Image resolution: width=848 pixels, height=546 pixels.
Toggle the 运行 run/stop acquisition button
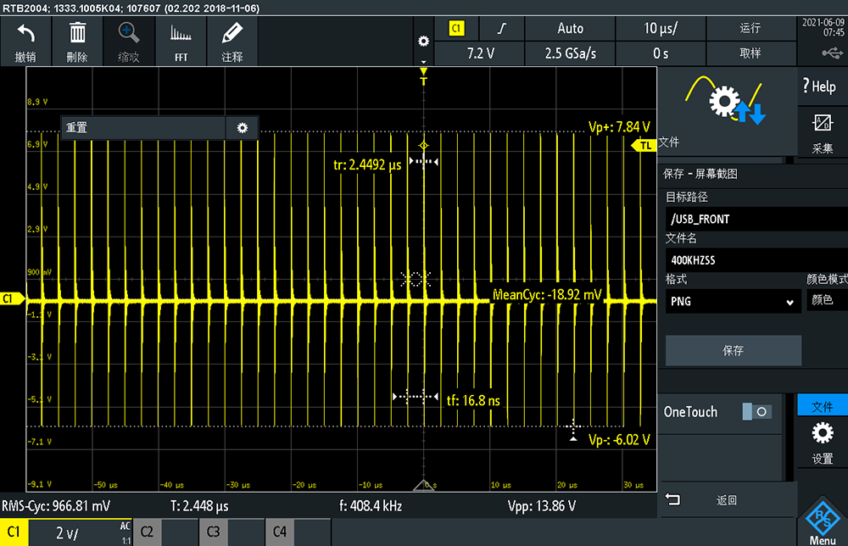click(750, 29)
